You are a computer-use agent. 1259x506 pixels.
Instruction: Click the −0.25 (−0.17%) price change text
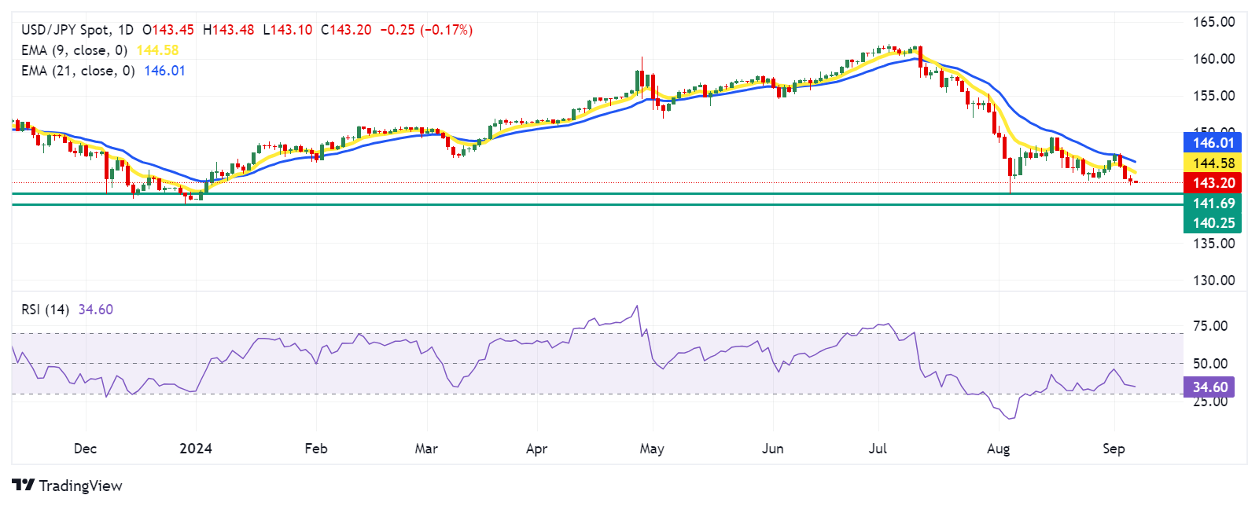tap(426, 30)
